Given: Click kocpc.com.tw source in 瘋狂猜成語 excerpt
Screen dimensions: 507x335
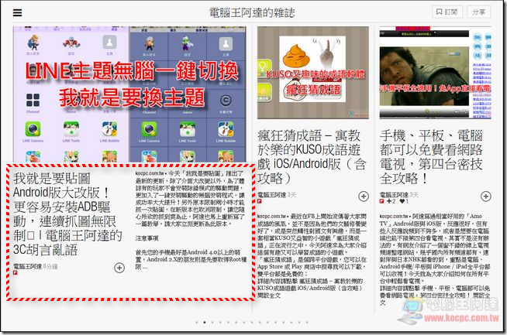Looking at the screenshot, I should [x=271, y=216].
